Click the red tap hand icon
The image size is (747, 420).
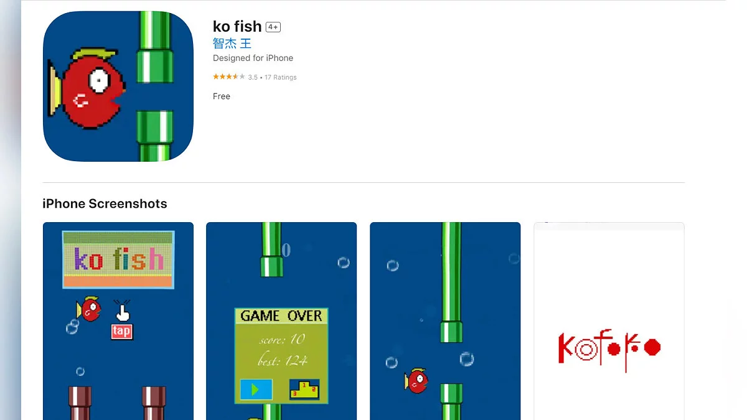(122, 320)
